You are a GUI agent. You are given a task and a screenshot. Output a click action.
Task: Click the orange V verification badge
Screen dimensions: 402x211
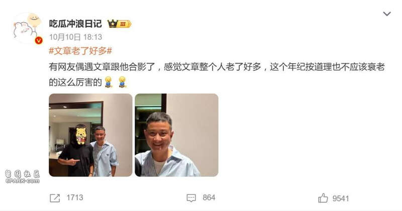39,40
